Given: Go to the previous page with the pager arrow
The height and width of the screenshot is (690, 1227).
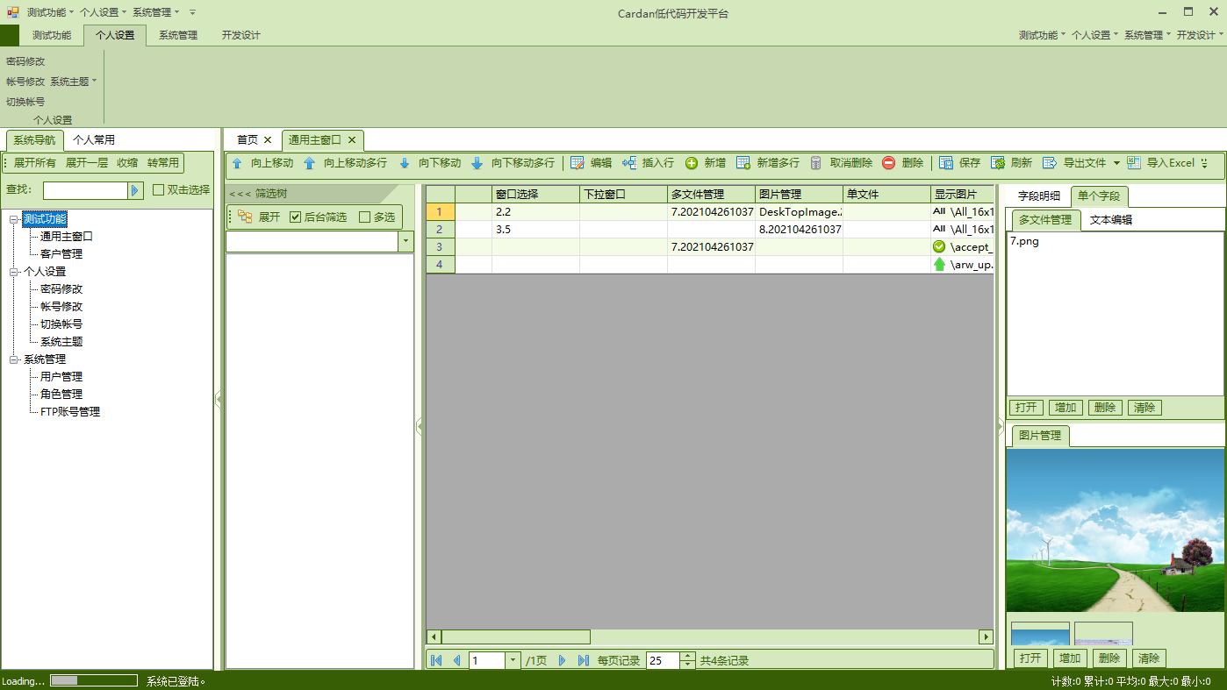Looking at the screenshot, I should [x=456, y=660].
